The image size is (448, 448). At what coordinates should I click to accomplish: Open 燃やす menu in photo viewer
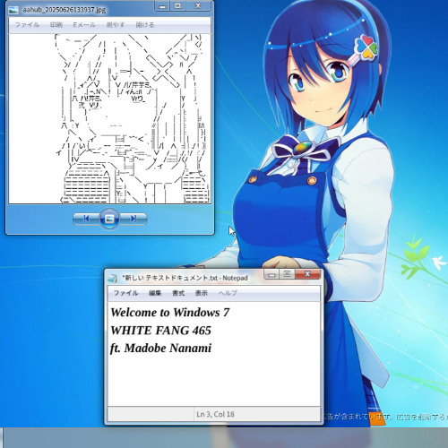pyautogui.click(x=116, y=25)
